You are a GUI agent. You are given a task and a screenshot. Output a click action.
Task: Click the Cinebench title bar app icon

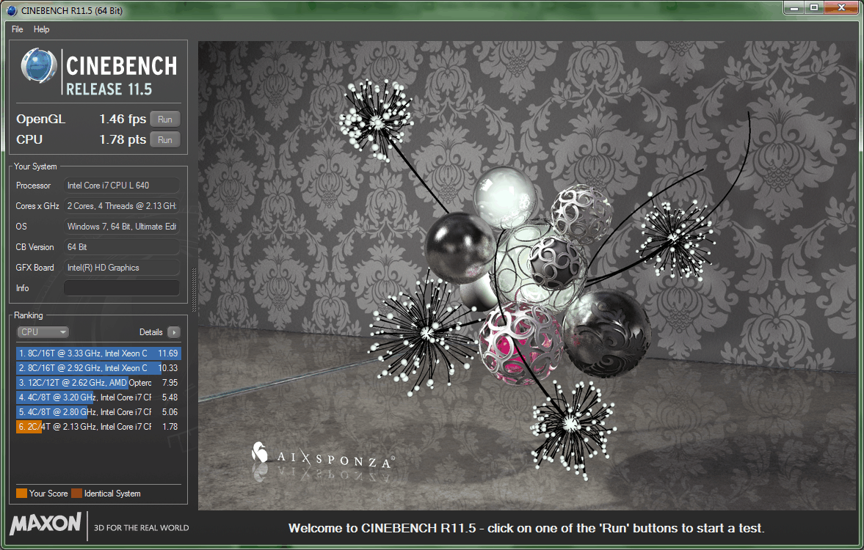12,10
